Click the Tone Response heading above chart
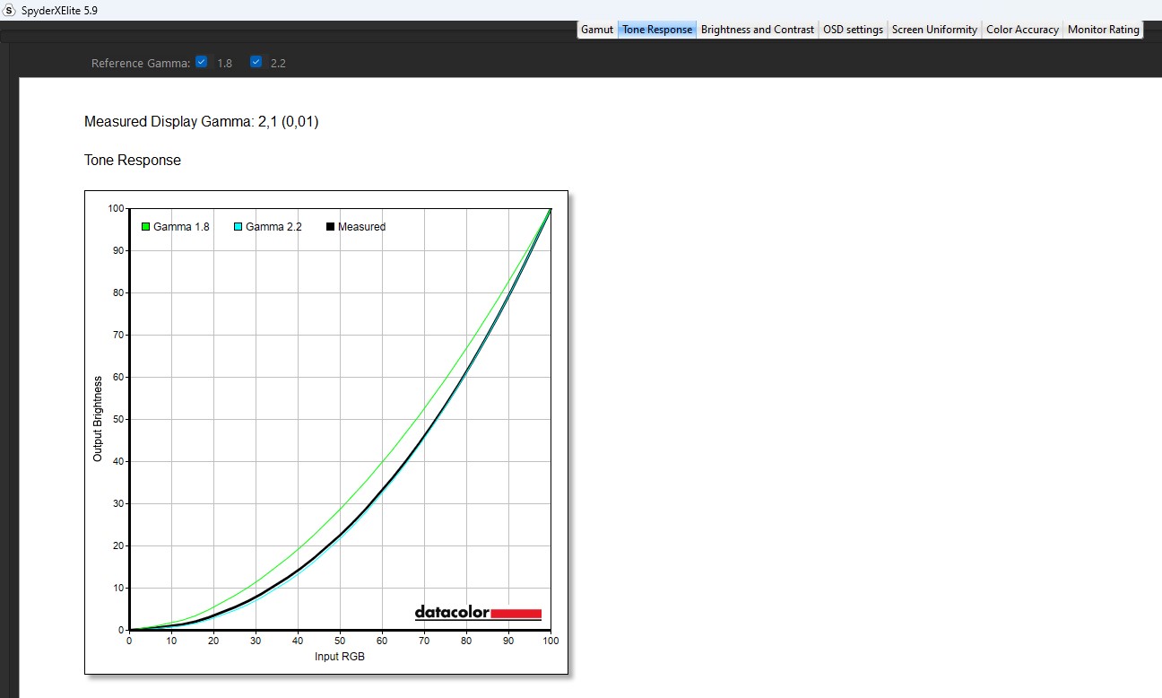The image size is (1162, 698). pyautogui.click(x=133, y=161)
